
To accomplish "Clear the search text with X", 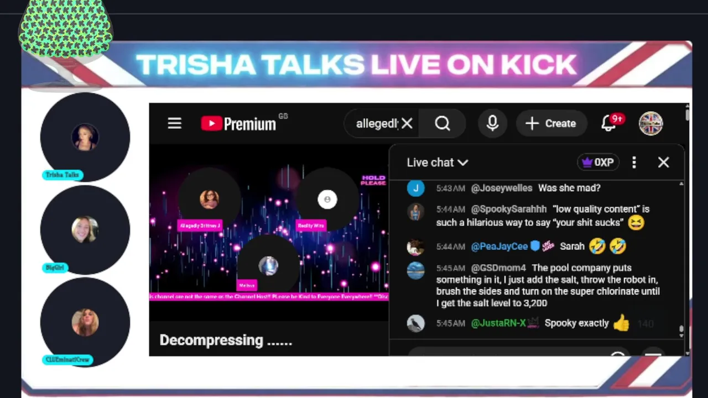I will (407, 123).
